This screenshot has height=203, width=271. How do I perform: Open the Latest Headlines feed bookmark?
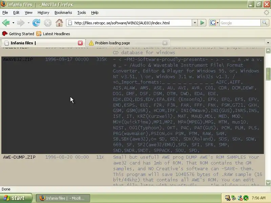[x=53, y=33]
